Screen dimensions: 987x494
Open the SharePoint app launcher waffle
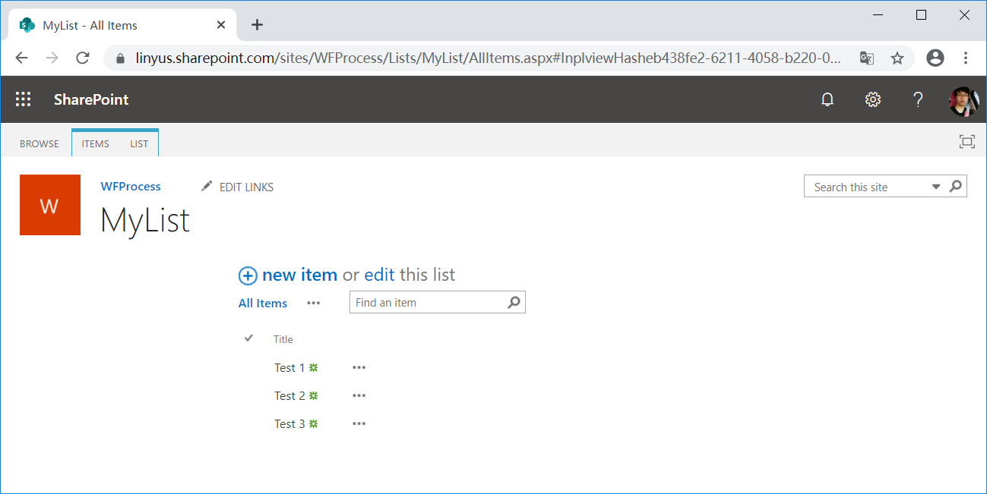point(24,99)
